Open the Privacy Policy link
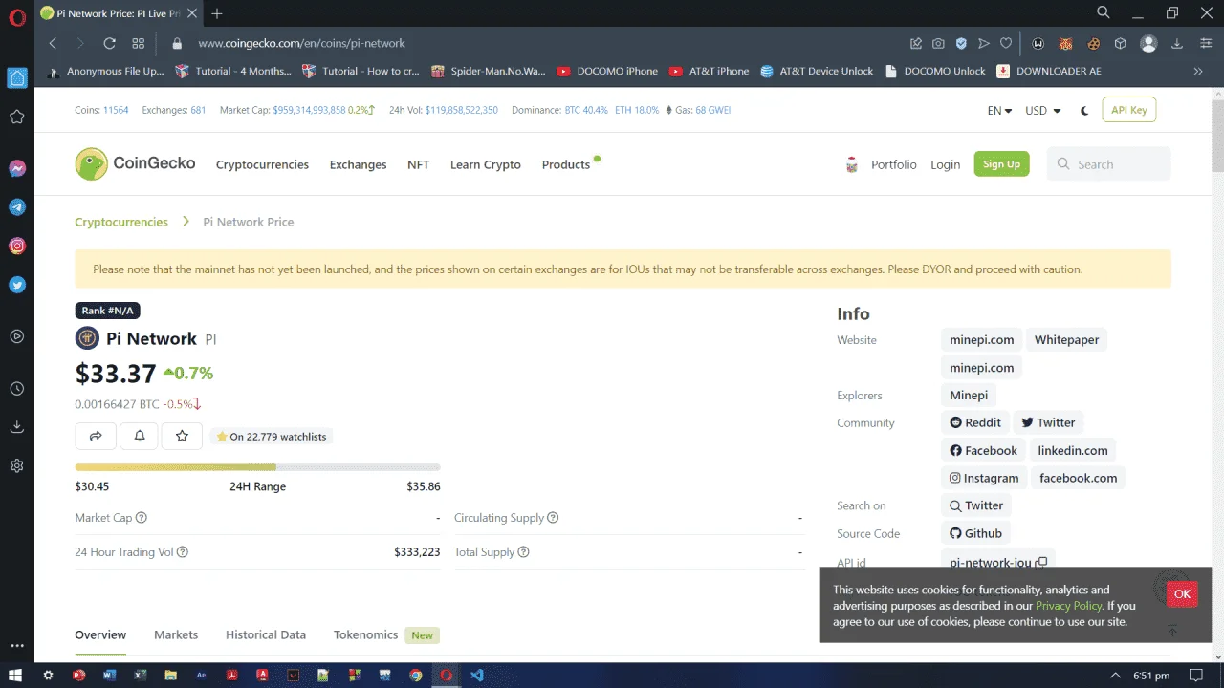The width and height of the screenshot is (1224, 688). point(1068,606)
